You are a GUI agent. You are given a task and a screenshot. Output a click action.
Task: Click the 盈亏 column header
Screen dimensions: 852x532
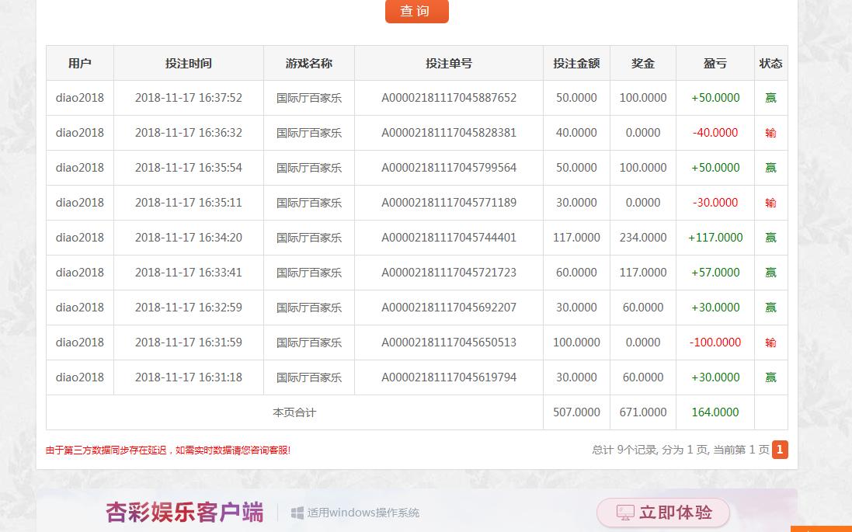(715, 63)
